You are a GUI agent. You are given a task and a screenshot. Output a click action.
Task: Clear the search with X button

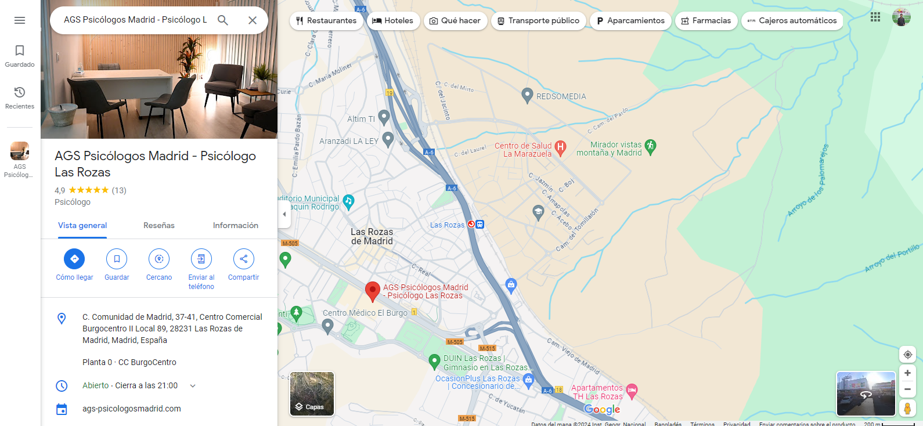click(253, 20)
